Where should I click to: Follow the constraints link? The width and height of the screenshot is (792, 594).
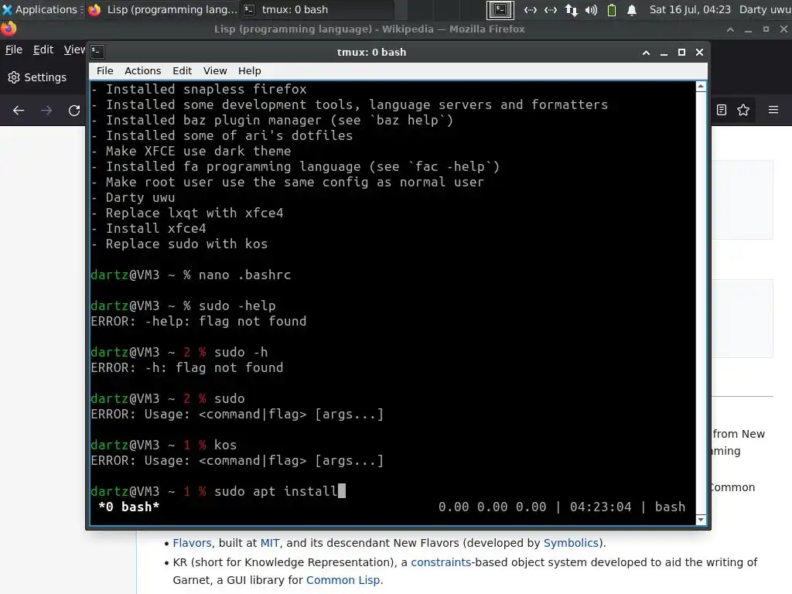click(441, 562)
